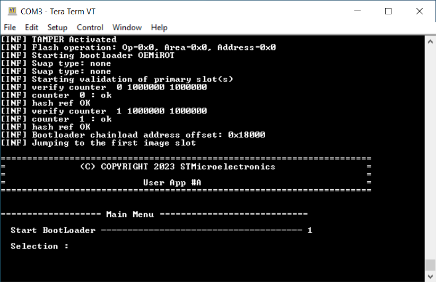Click 'verify counter 1 1000000 1000000' line
The image size is (436, 282).
[x=104, y=111]
